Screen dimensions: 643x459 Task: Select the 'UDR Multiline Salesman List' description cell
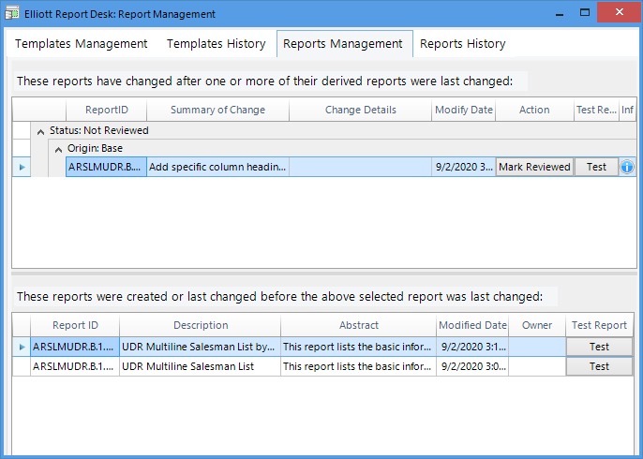(201, 366)
